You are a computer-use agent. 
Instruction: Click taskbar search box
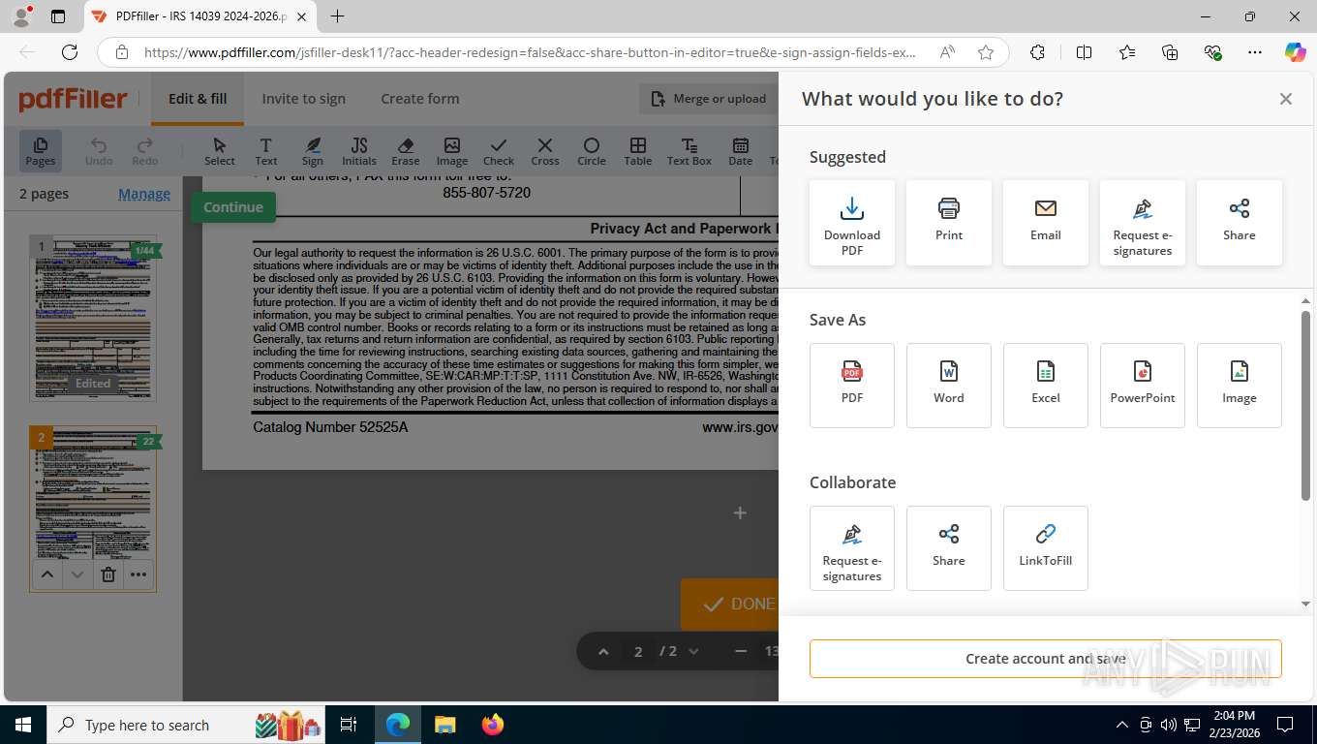pyautogui.click(x=188, y=725)
